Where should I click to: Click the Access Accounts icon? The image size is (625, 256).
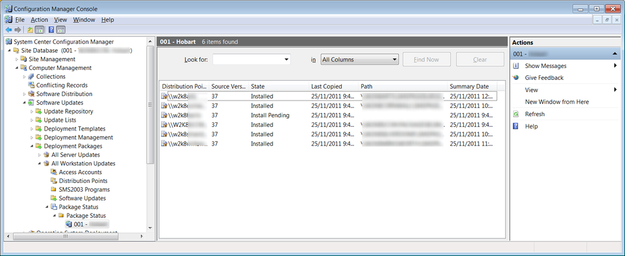pos(54,172)
